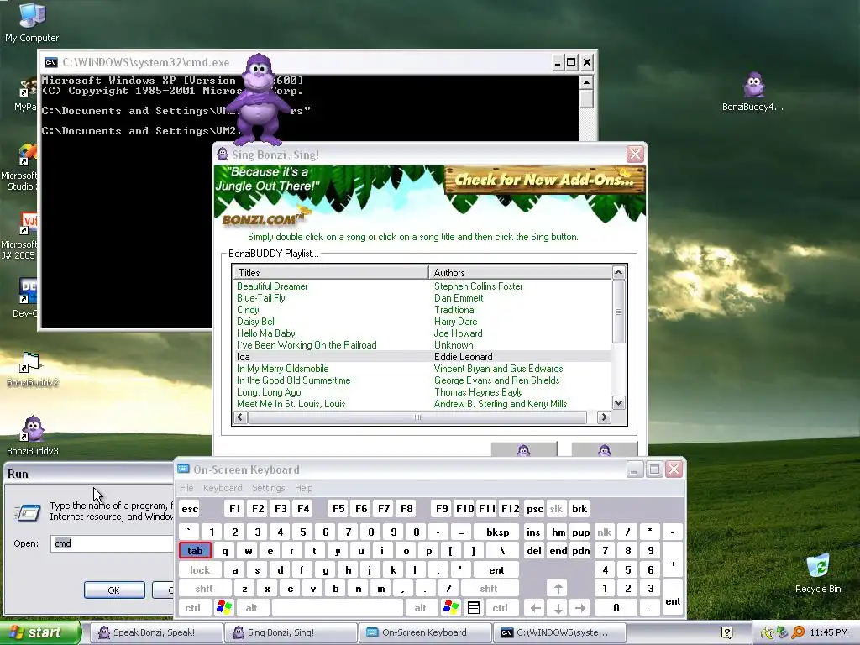The image size is (860, 645).
Task: Toggle the left alt key
Action: [x=252, y=608]
